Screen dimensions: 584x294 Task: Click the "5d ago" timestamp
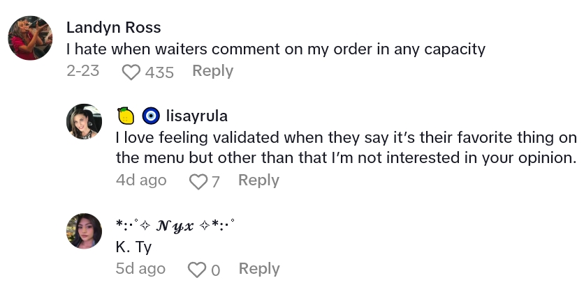140,269
